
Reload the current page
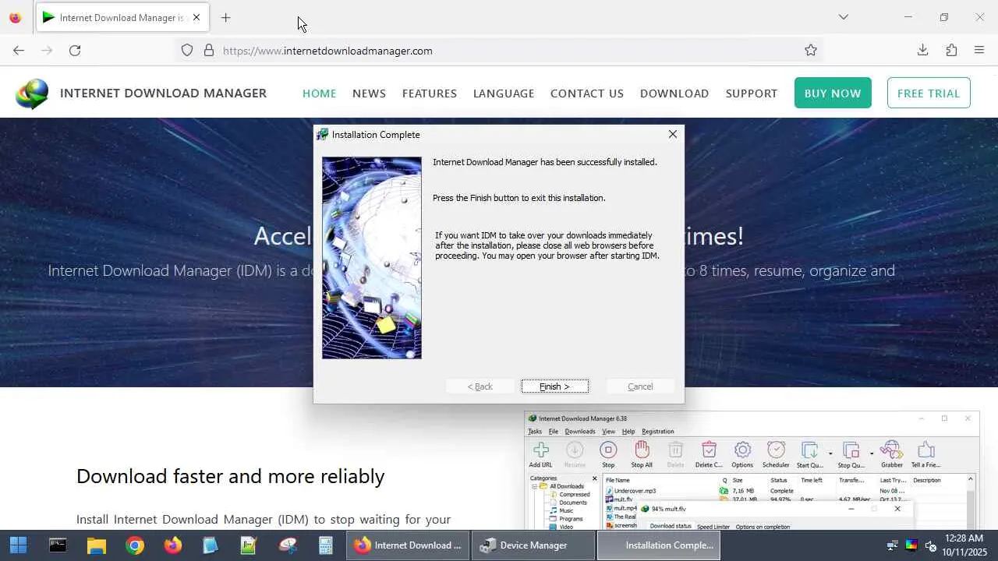point(75,51)
